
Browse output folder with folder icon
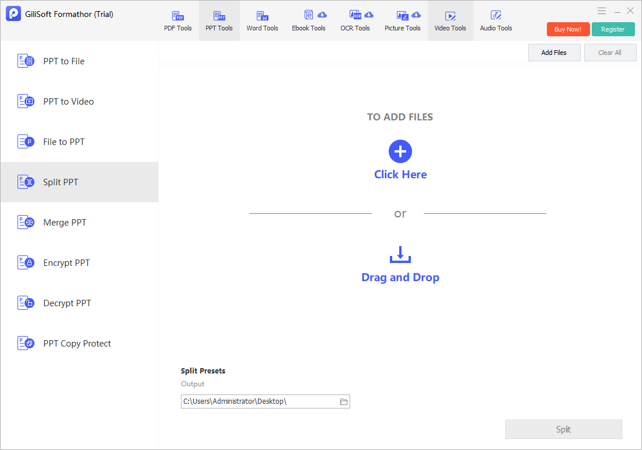(x=344, y=401)
